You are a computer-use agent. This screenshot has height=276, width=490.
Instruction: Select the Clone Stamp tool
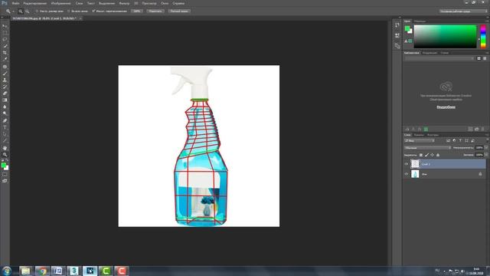(5, 80)
